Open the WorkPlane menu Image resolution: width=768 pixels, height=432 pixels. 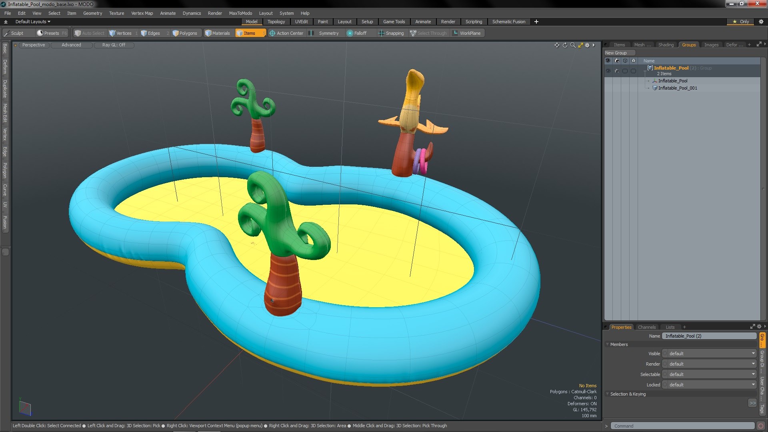point(467,33)
